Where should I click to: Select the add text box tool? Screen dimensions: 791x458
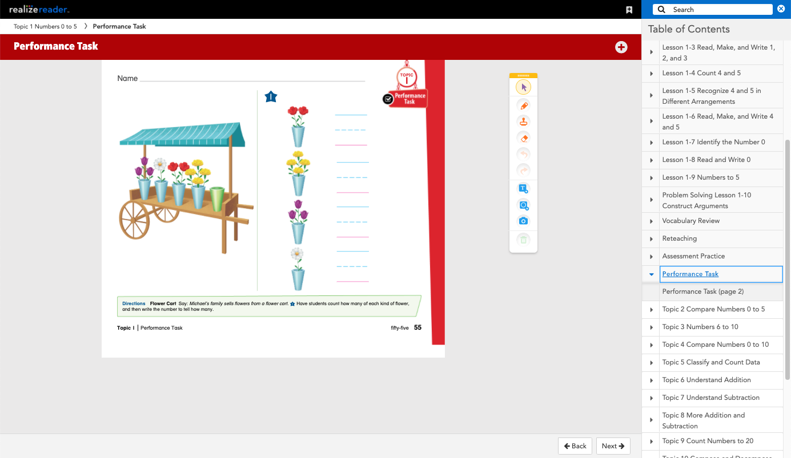pyautogui.click(x=523, y=189)
